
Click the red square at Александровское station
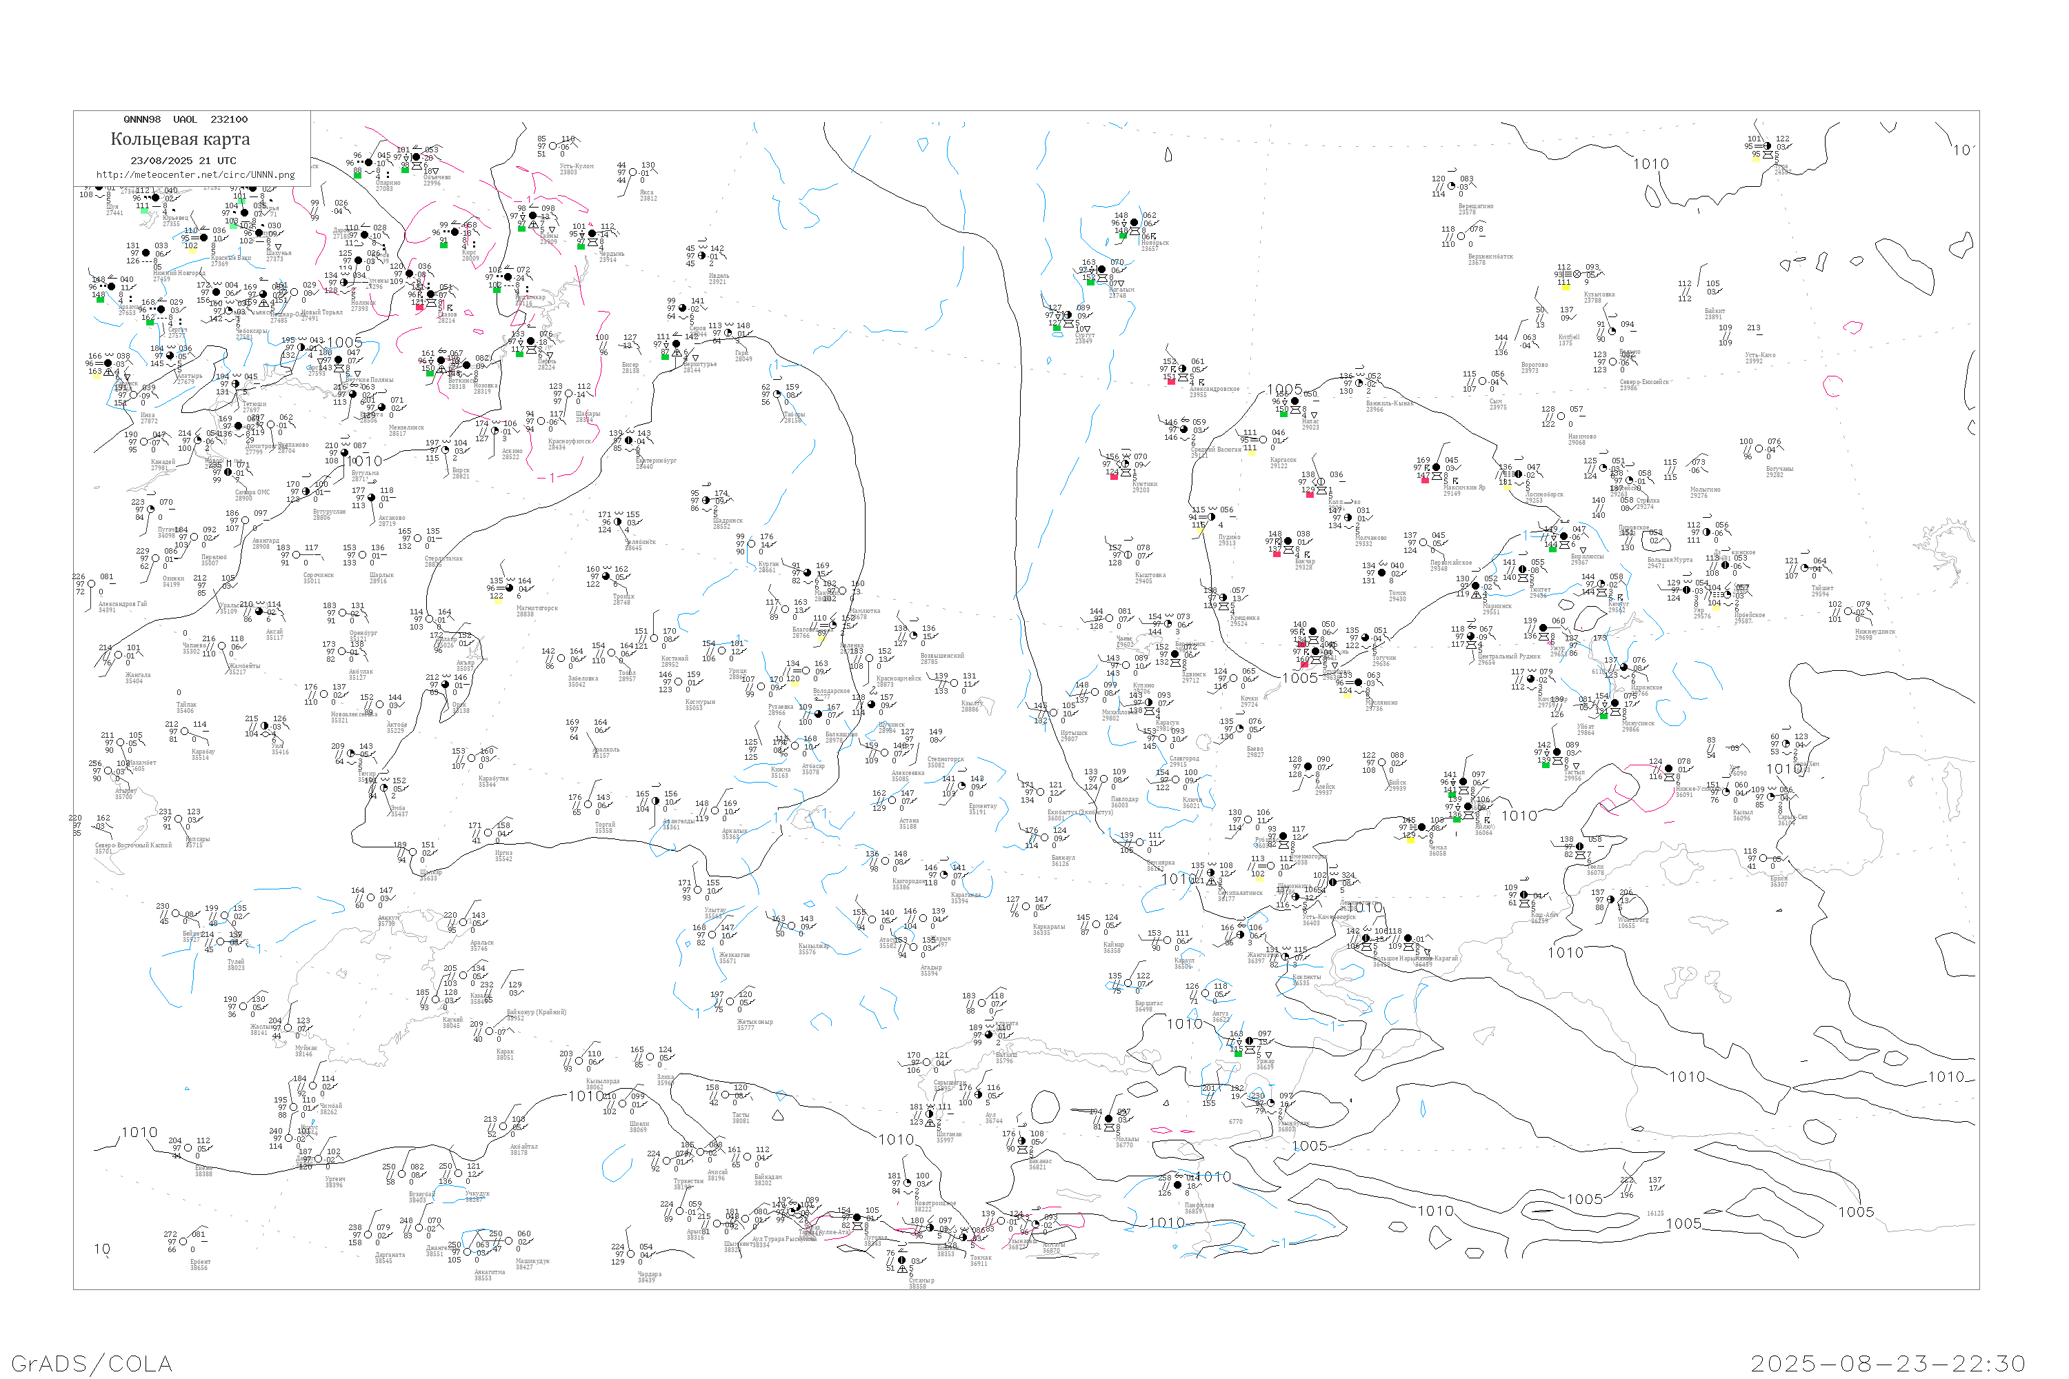[x=1171, y=382]
